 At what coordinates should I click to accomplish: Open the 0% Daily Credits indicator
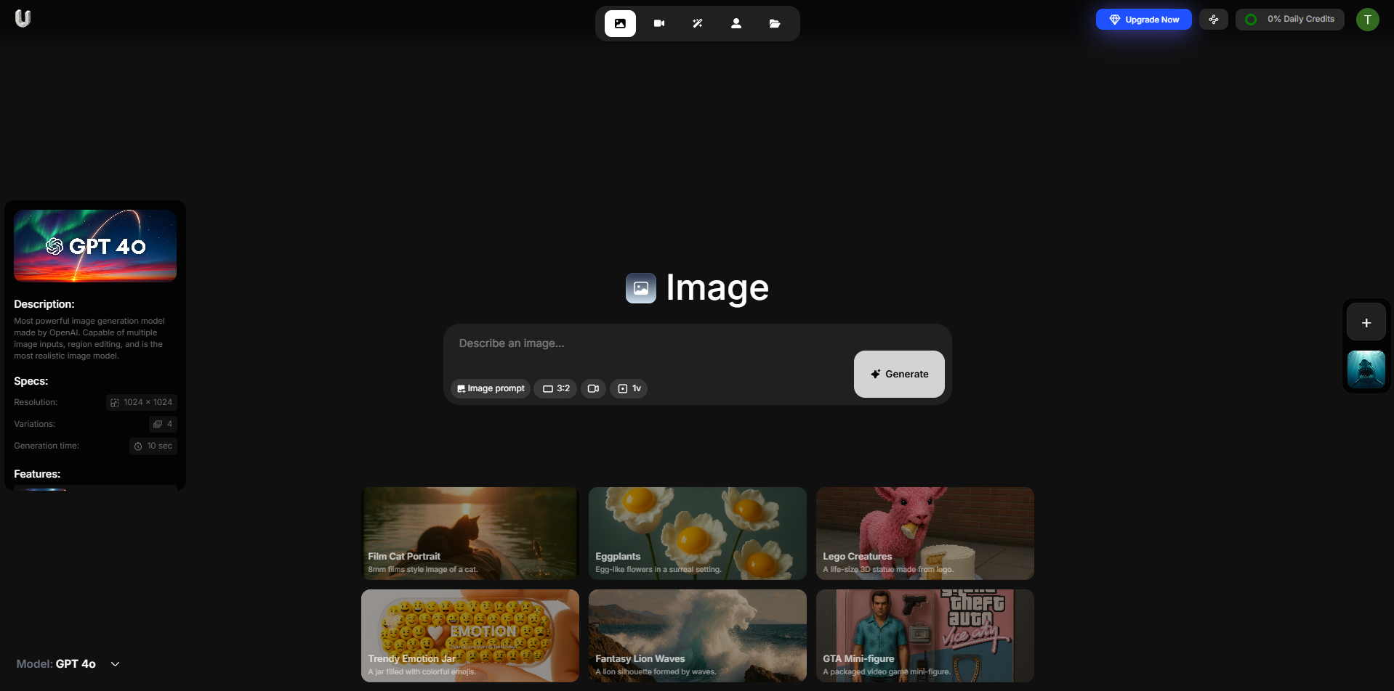pyautogui.click(x=1290, y=20)
